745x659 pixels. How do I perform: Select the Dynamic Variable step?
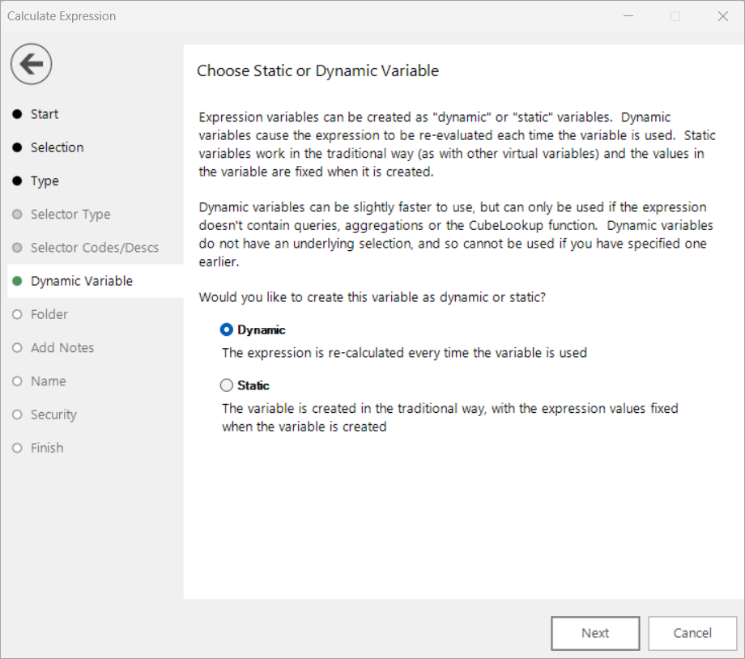[x=96, y=281]
